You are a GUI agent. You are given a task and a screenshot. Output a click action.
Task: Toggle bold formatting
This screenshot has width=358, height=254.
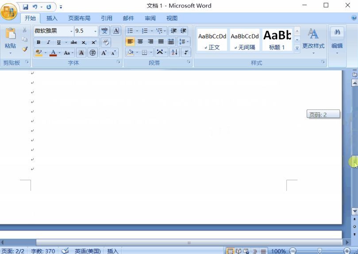pos(38,42)
